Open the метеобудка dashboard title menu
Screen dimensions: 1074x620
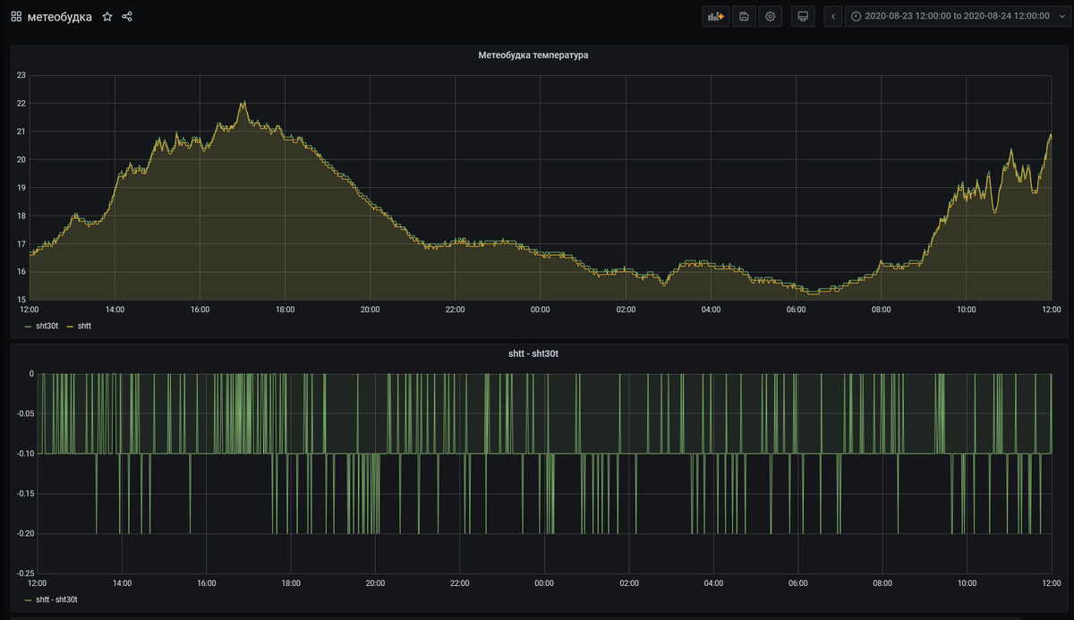[x=59, y=16]
